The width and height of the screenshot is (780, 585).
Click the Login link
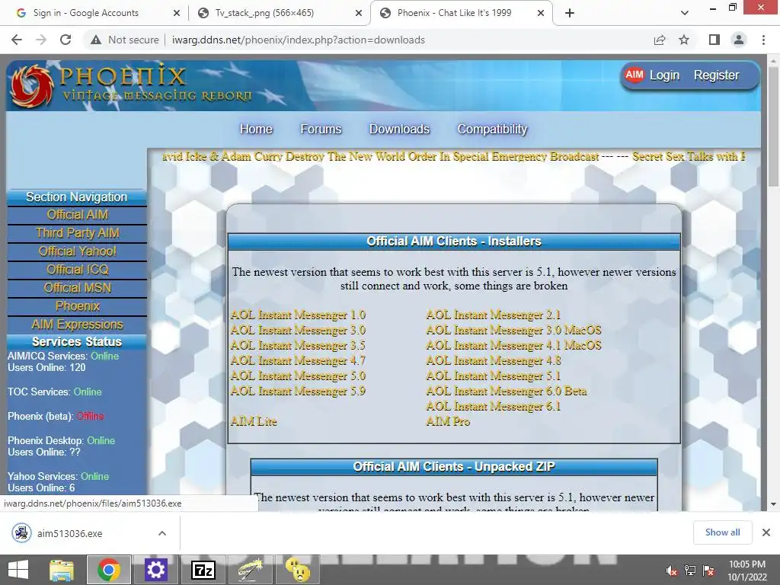[664, 75]
